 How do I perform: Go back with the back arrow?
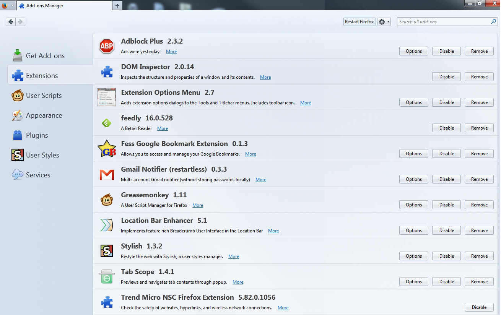pos(11,22)
